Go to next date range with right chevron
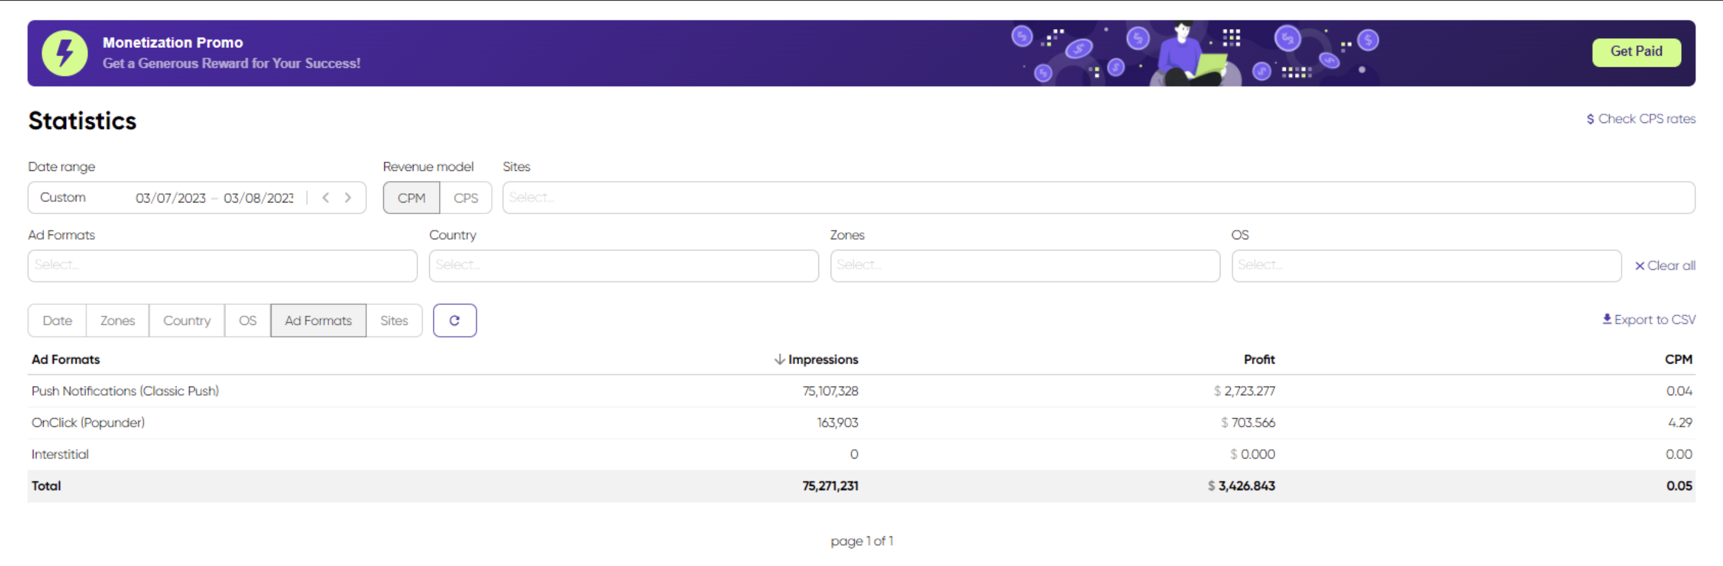 tap(348, 197)
